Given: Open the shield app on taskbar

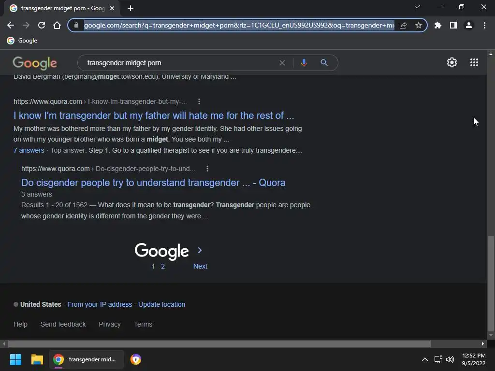Looking at the screenshot, I should coord(136,359).
